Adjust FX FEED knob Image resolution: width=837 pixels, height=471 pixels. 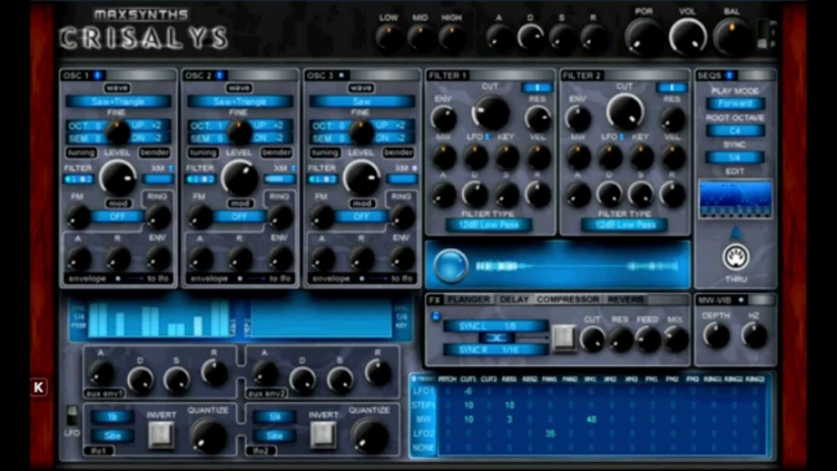pyautogui.click(x=648, y=339)
